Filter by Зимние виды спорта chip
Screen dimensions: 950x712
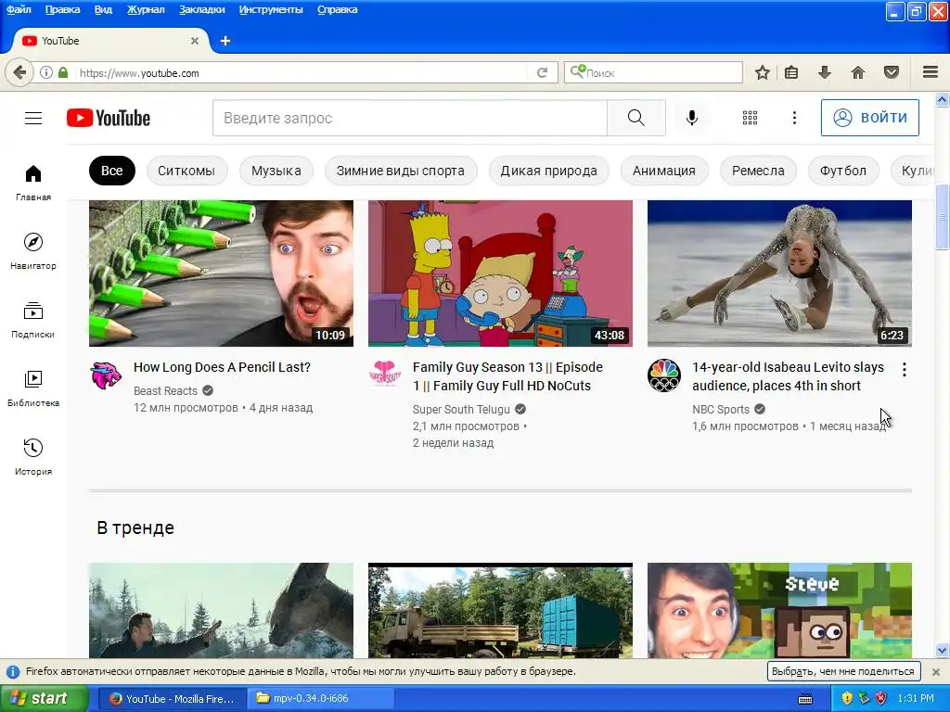click(x=401, y=171)
